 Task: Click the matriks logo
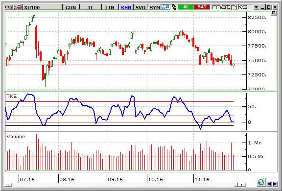(230, 7)
